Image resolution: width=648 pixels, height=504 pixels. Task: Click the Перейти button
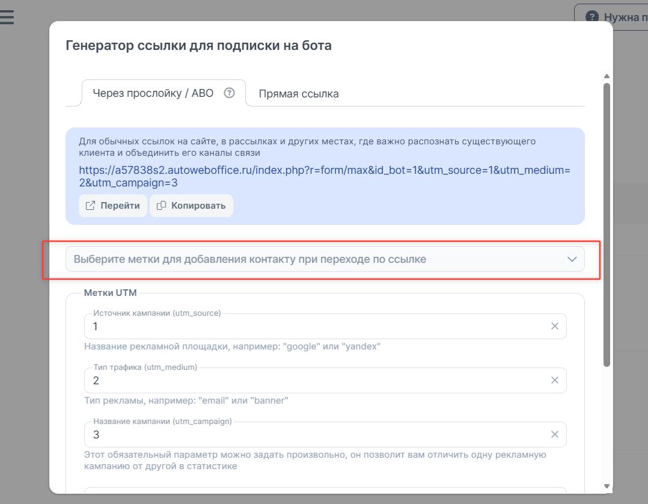[x=113, y=206]
